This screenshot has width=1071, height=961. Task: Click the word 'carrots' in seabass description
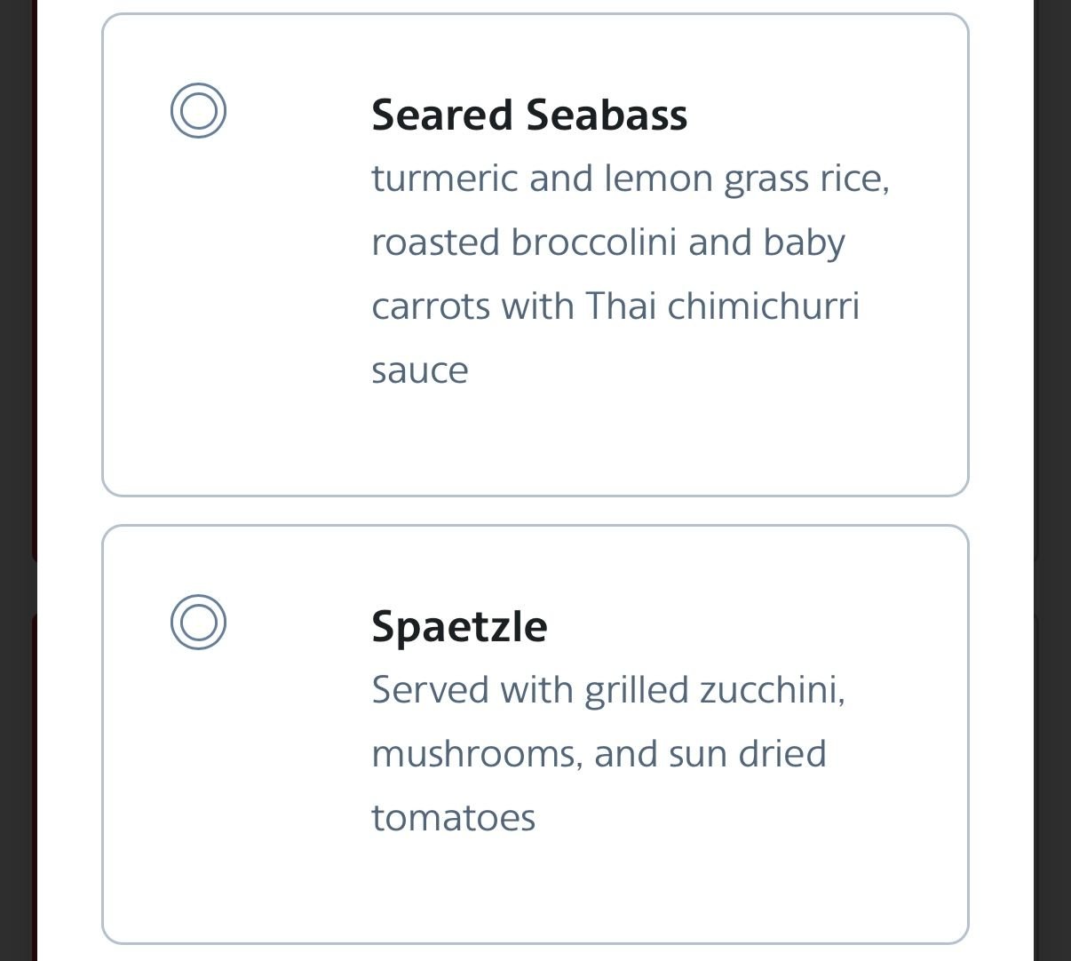(x=430, y=306)
